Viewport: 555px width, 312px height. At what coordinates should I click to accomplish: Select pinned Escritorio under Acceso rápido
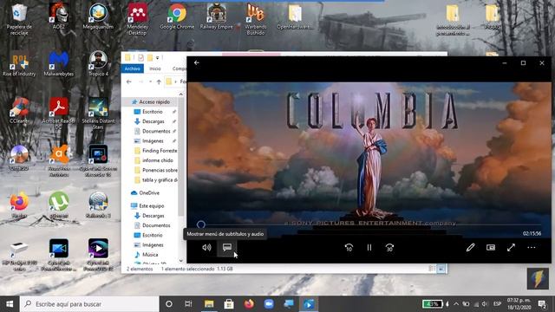point(153,112)
